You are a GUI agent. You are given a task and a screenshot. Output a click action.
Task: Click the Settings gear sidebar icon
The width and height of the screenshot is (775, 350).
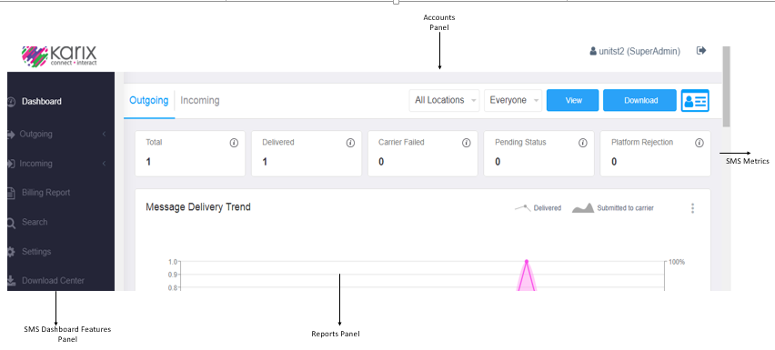click(11, 252)
